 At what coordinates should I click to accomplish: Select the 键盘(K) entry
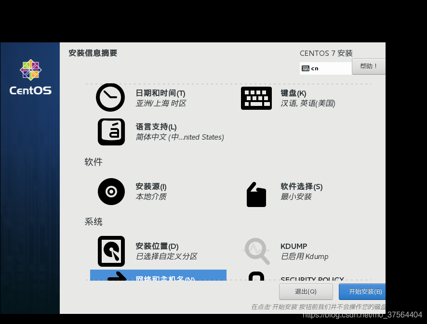coord(294,93)
